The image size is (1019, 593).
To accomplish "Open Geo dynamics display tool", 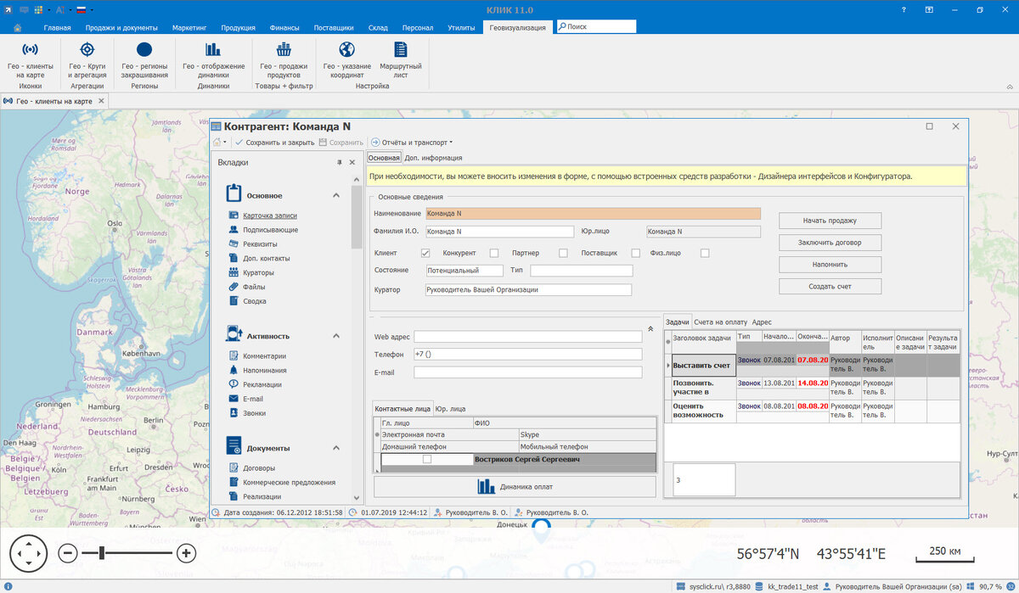I will coord(213,59).
